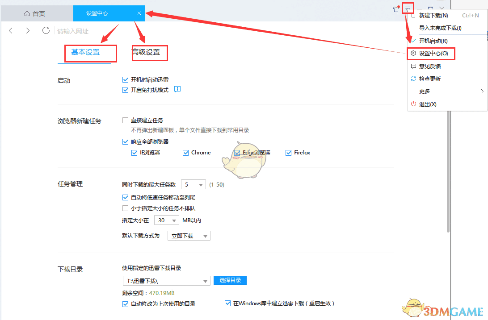Enable 直接建立任务 checkbox
Viewport: 488px width, 320px height.
point(126,120)
